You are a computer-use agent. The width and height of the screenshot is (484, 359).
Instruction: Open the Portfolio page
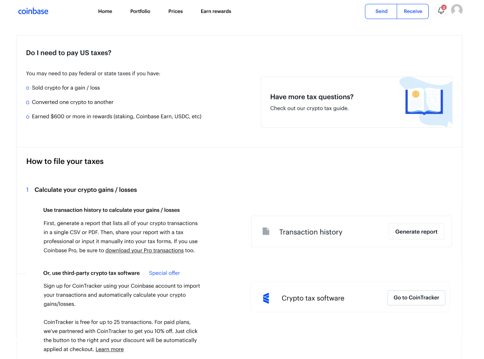click(140, 11)
